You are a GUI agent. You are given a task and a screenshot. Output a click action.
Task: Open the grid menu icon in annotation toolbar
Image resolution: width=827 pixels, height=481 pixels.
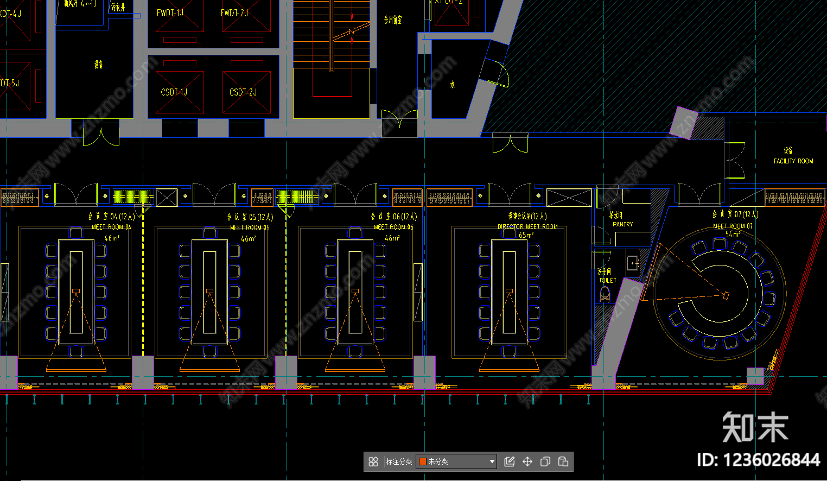(373, 461)
